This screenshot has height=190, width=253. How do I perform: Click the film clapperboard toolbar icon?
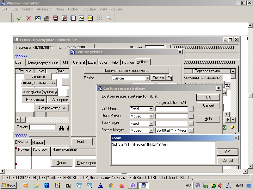tap(46, 18)
